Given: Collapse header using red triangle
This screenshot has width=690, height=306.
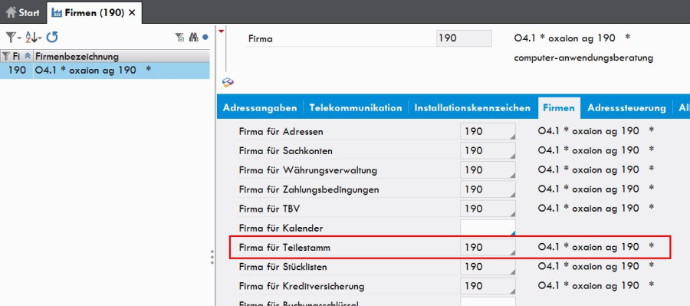Looking at the screenshot, I should point(222,31).
